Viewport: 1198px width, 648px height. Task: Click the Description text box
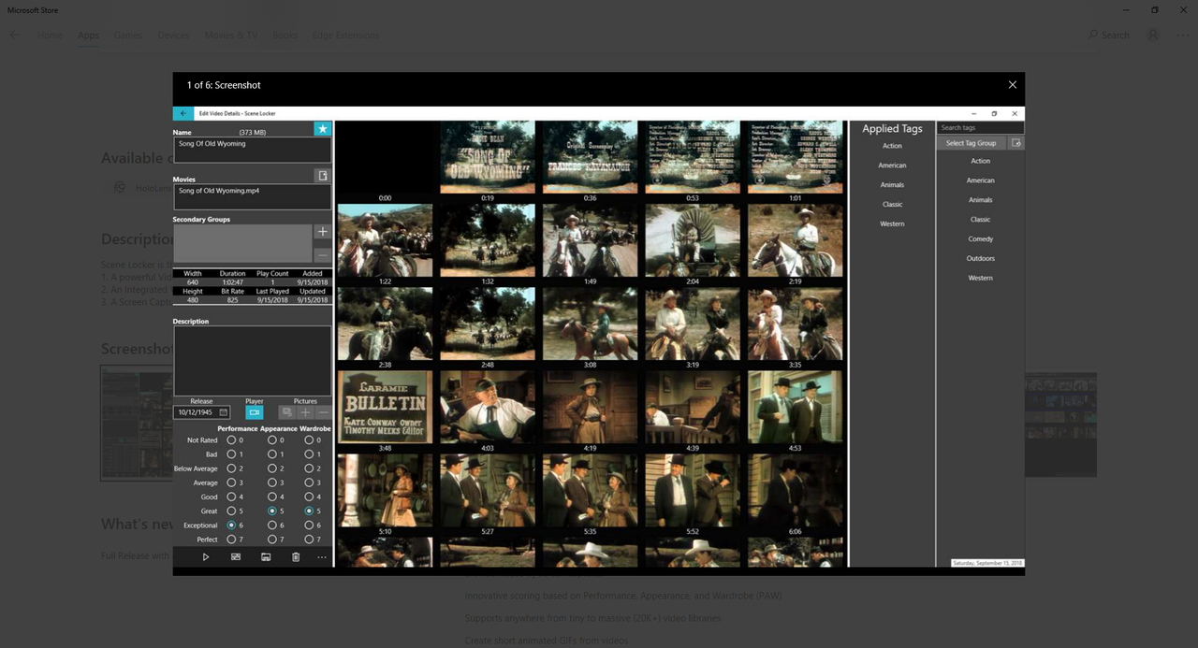click(x=252, y=361)
